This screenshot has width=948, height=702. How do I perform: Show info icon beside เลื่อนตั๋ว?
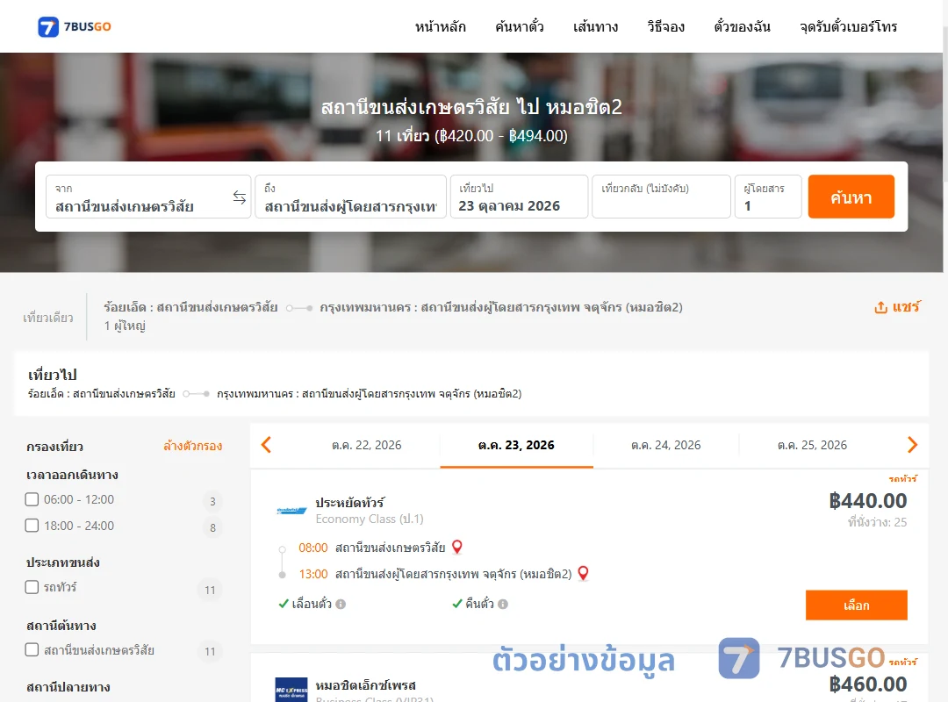click(341, 604)
